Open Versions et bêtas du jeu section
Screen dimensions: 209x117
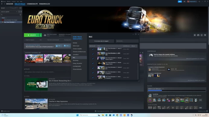[x=79, y=52]
